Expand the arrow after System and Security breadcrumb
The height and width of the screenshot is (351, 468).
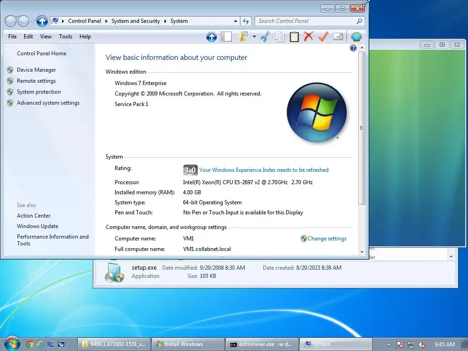point(165,21)
